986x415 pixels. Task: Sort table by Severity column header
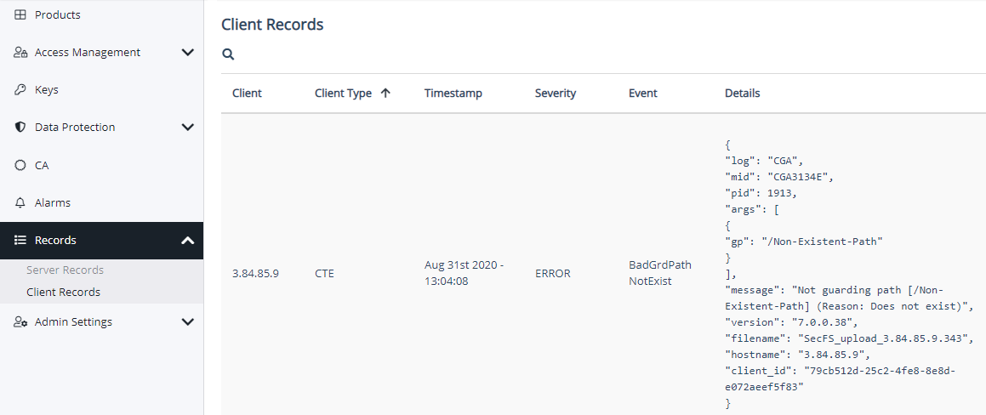[x=555, y=94]
